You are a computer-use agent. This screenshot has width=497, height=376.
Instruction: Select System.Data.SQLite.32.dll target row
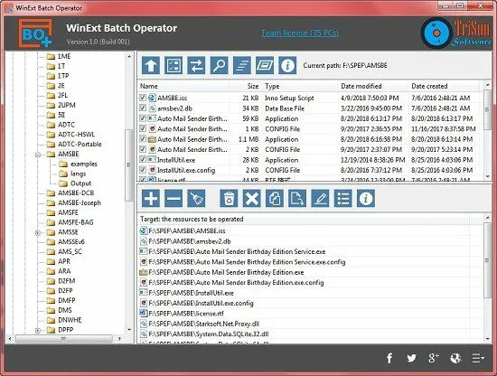[x=305, y=334]
